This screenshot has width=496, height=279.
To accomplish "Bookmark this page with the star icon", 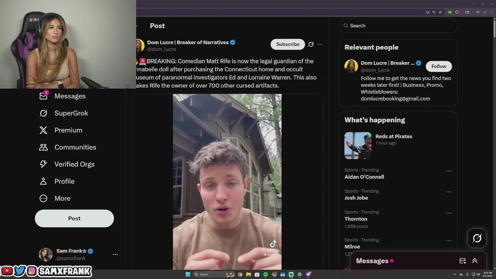I will point(440,12).
